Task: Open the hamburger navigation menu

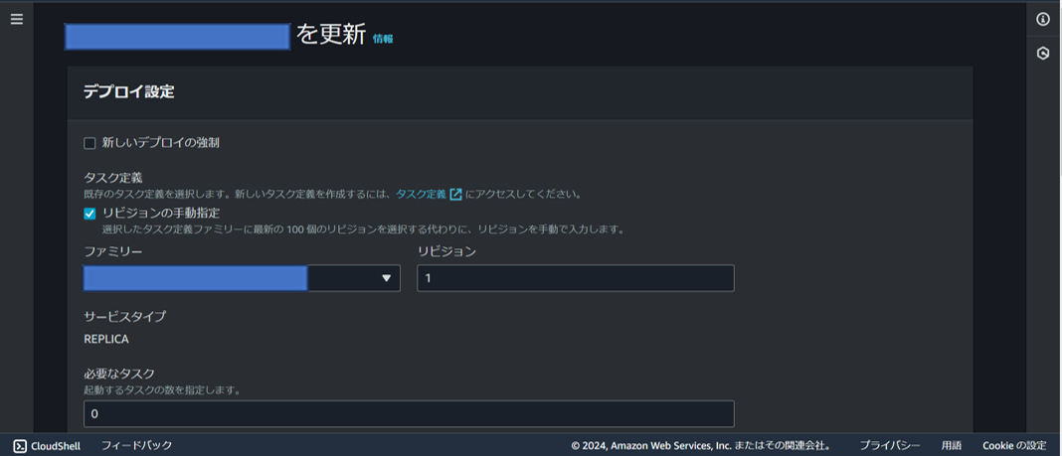Action: 16,20
